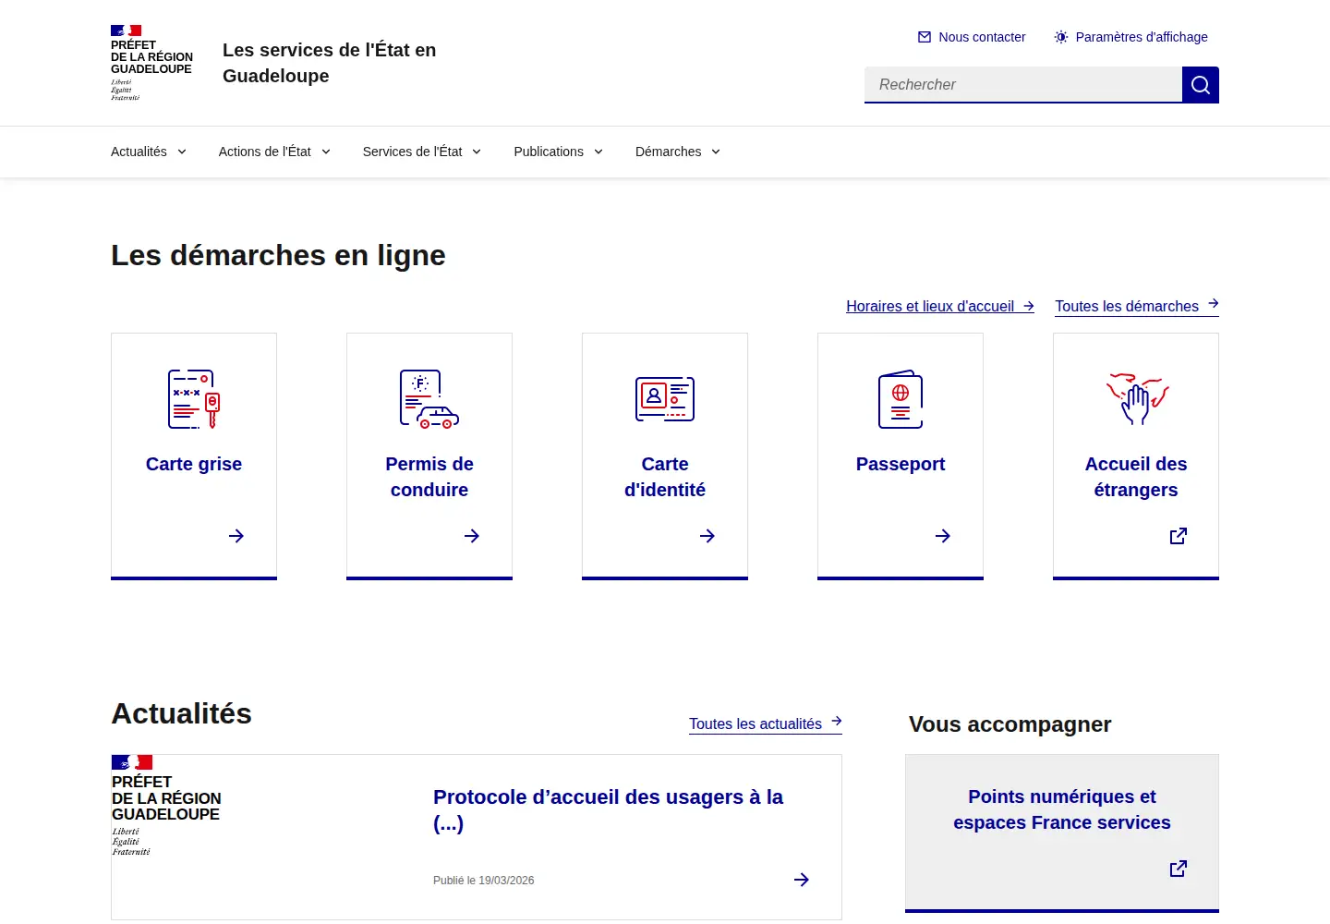
Task: Open the Carte grise title link
Action: pyautogui.click(x=194, y=464)
